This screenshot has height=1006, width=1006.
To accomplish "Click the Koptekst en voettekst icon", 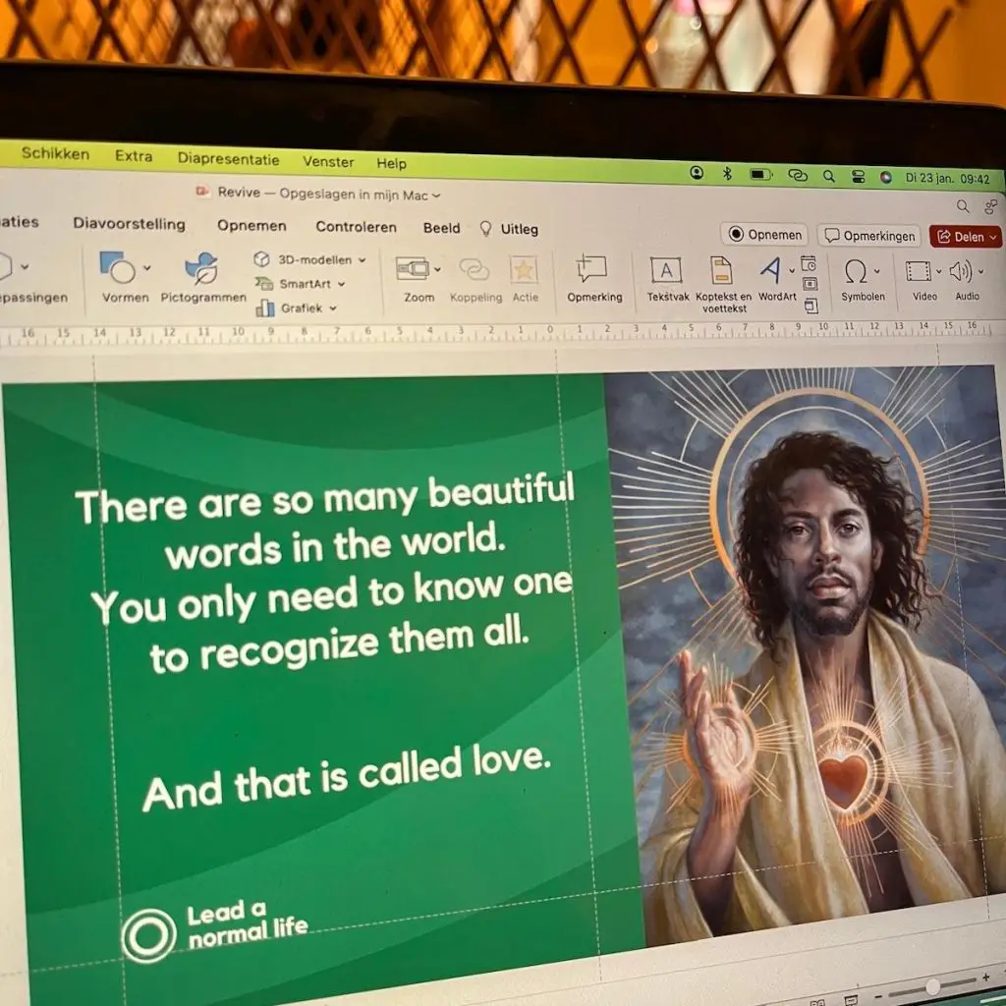I will [722, 271].
